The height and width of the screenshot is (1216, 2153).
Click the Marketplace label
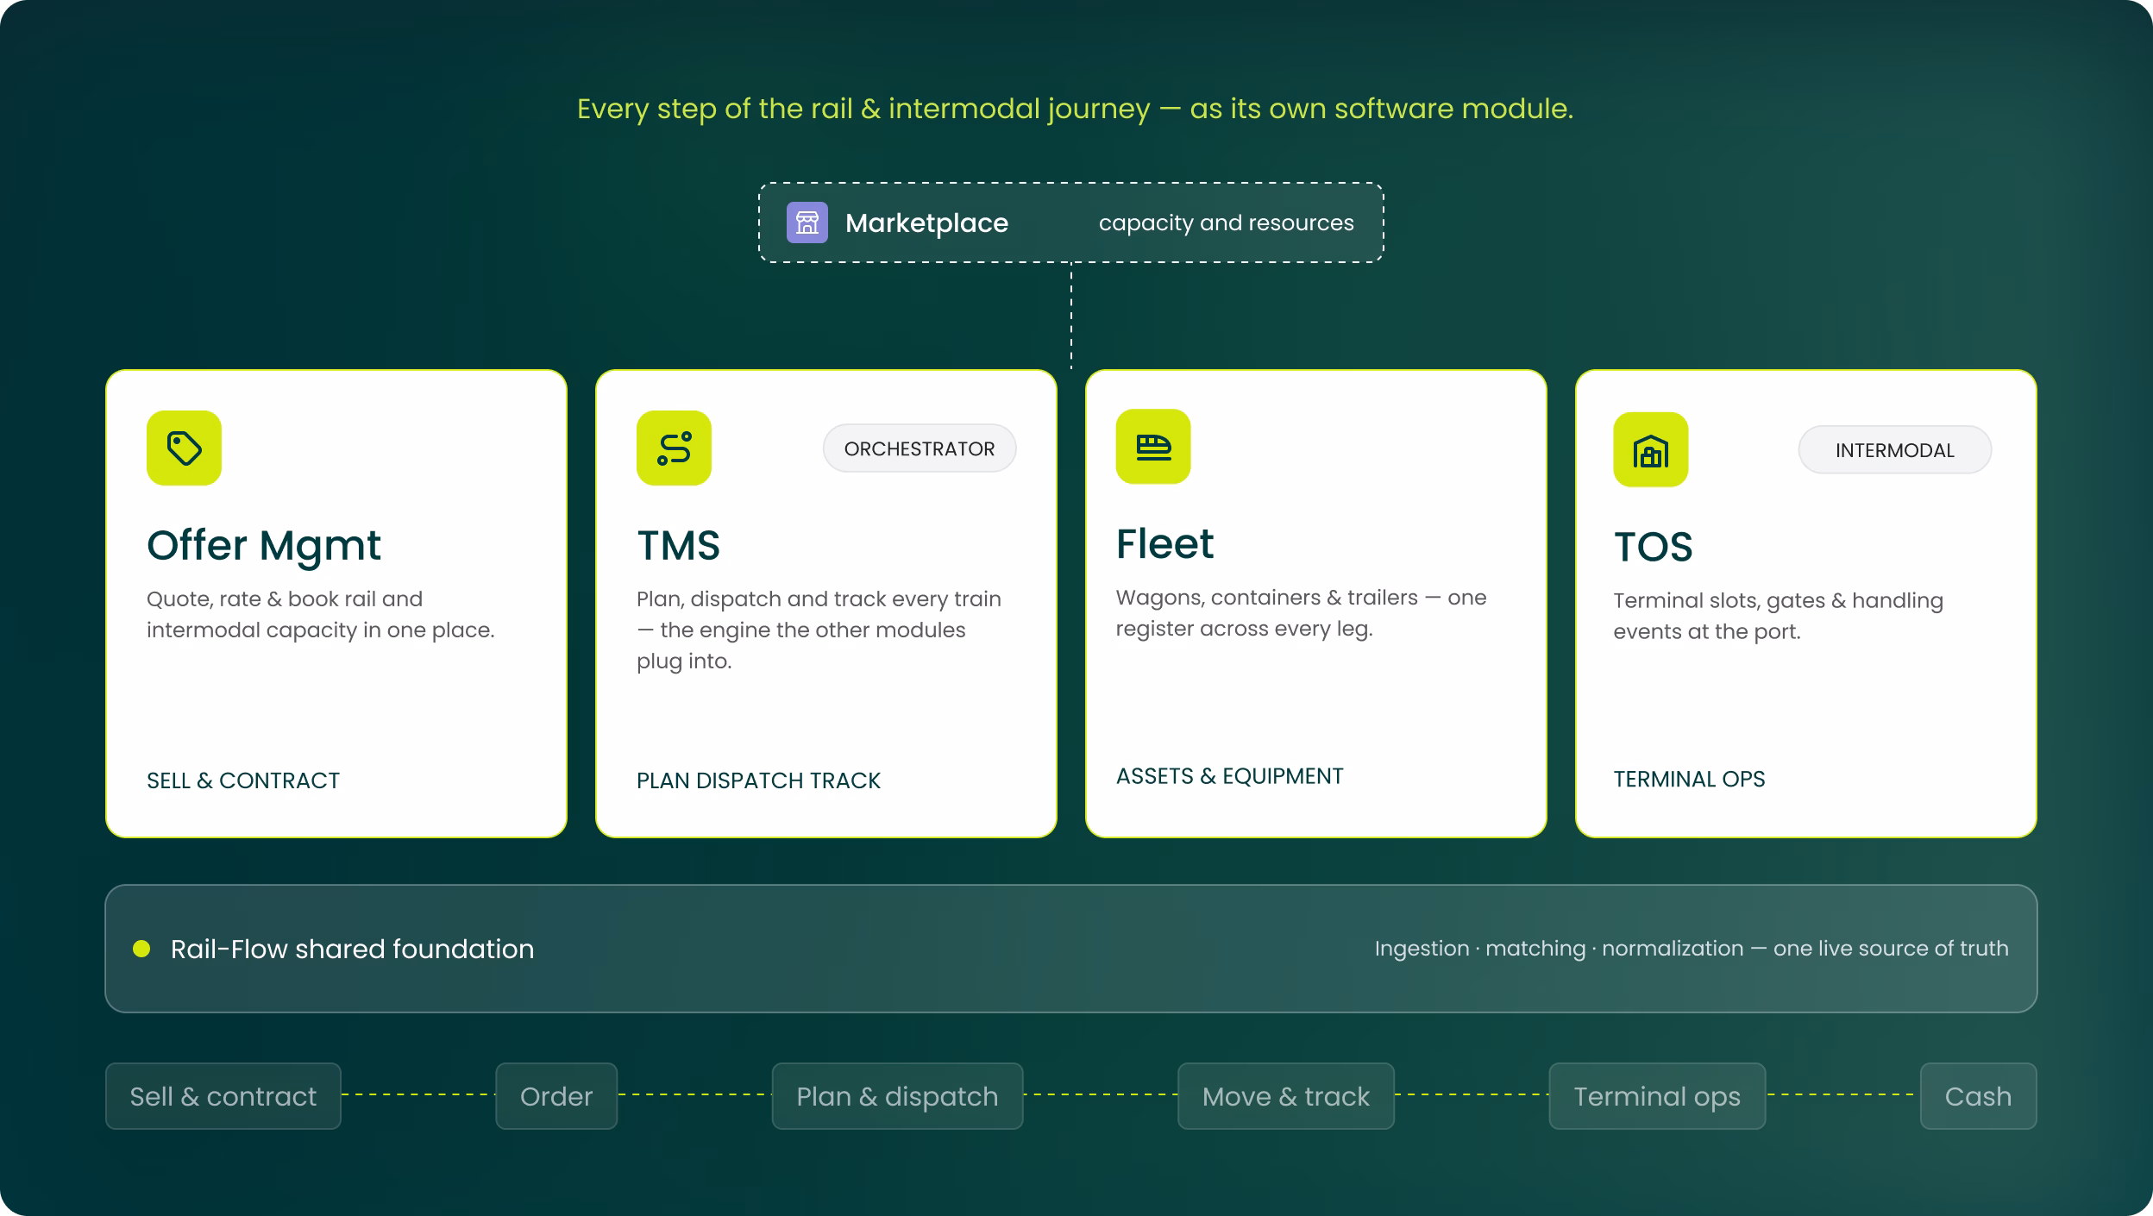pyautogui.click(x=926, y=223)
